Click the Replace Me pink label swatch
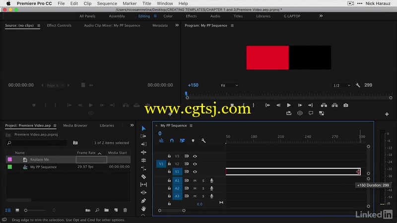This screenshot has height=223, width=397. click(x=10, y=159)
